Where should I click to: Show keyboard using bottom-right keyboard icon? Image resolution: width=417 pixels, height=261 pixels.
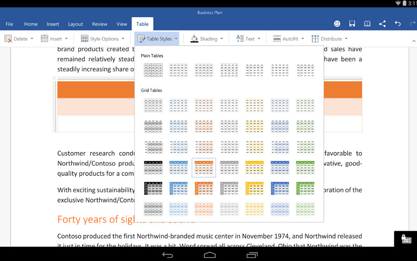(406, 239)
